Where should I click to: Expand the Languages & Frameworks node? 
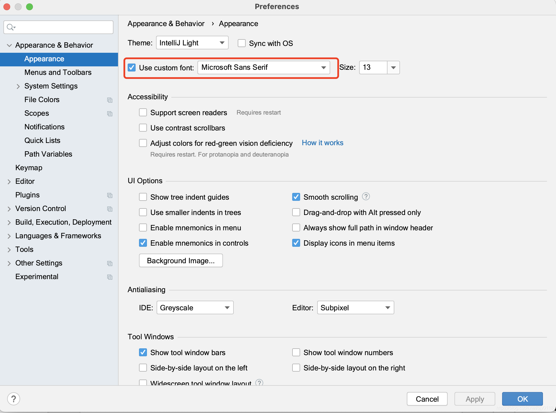click(x=9, y=236)
